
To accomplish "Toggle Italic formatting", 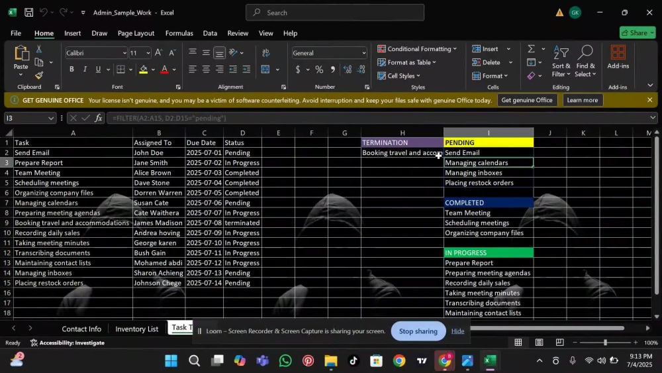I will (85, 70).
